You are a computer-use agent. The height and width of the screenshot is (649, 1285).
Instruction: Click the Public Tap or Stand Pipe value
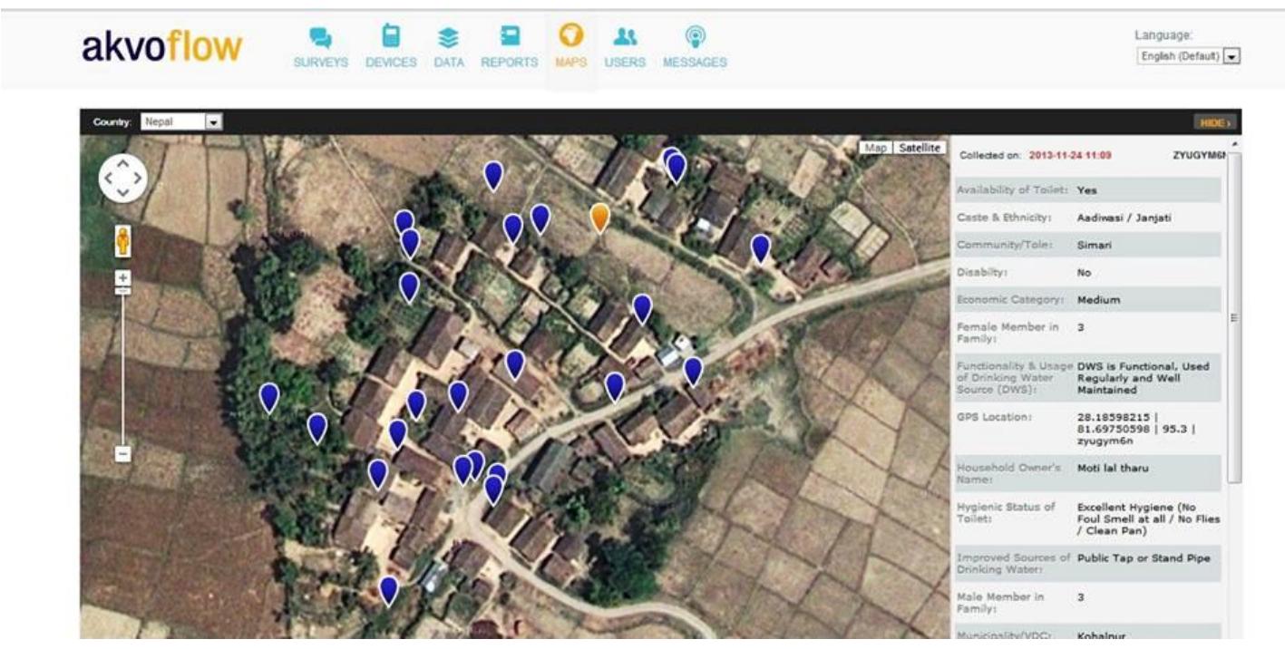[x=1144, y=558]
